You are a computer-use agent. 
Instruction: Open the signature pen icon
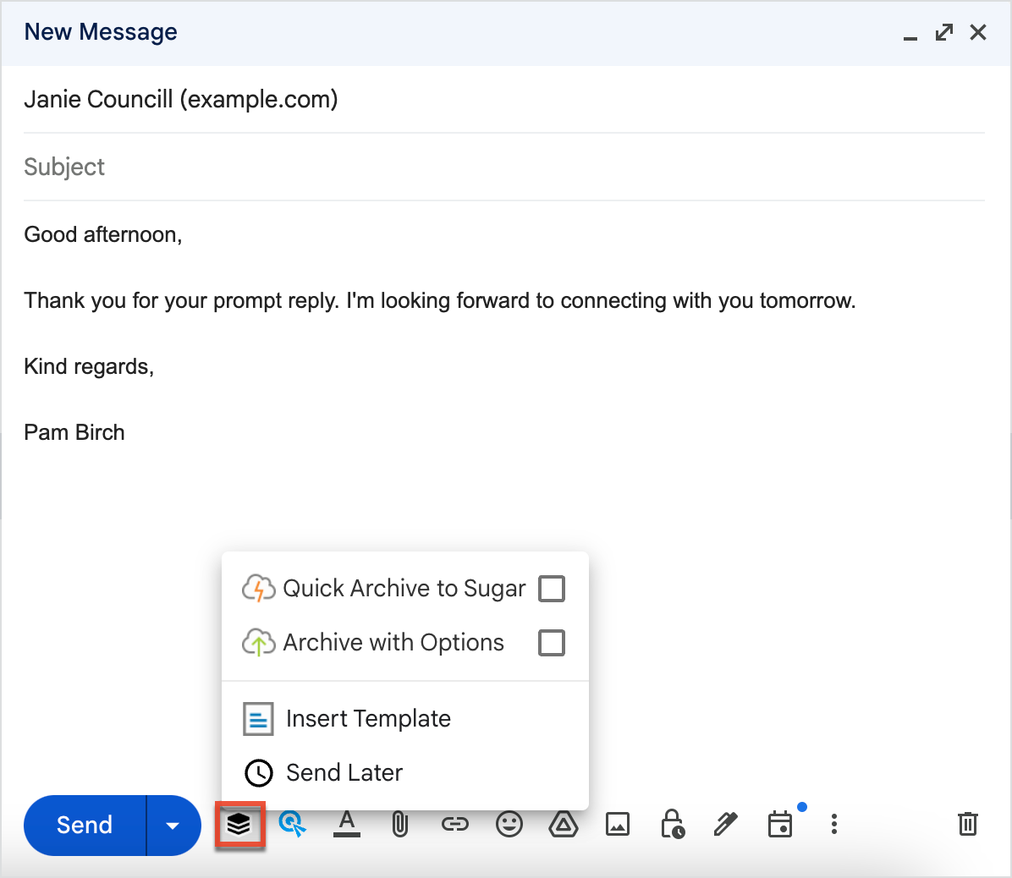tap(725, 824)
